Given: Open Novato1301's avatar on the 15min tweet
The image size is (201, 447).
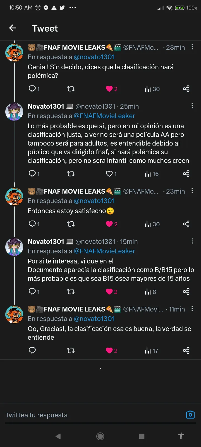Looking at the screenshot, I should coord(14,247).
